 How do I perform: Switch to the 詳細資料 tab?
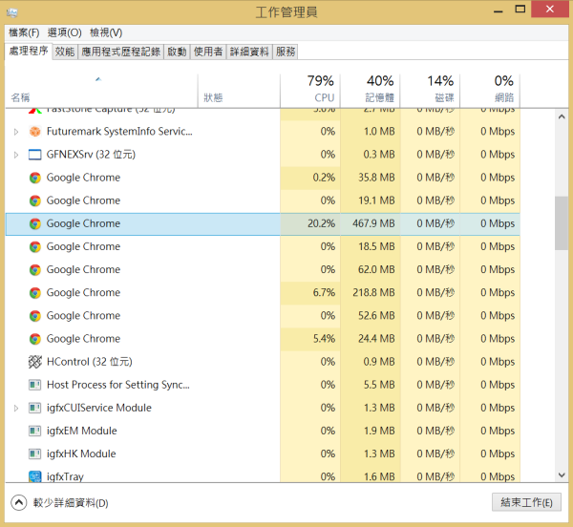pos(249,52)
